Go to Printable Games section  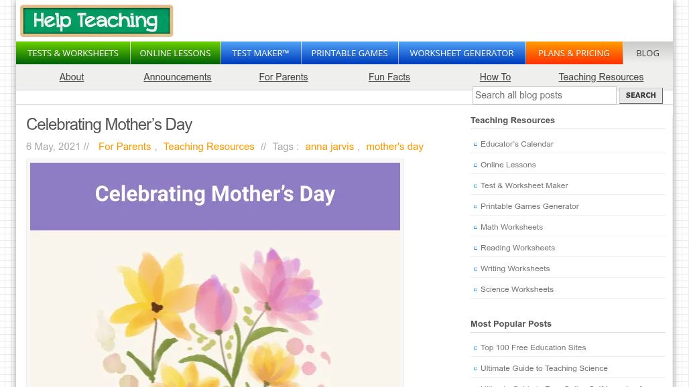(x=349, y=53)
